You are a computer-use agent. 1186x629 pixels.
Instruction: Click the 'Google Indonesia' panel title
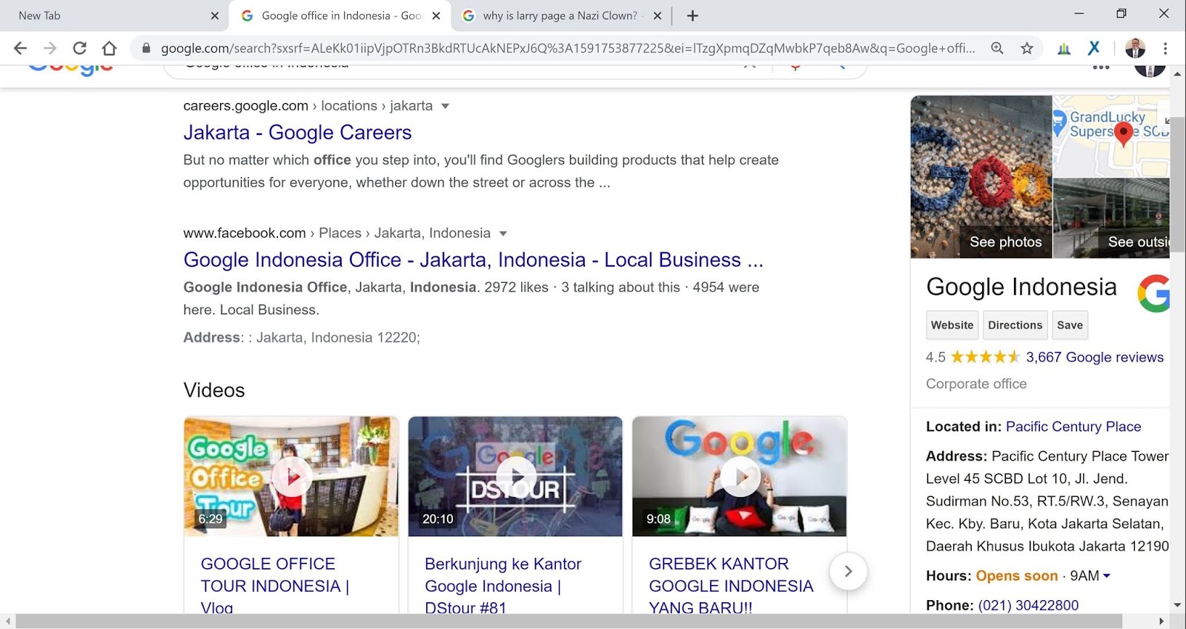[x=1021, y=287]
